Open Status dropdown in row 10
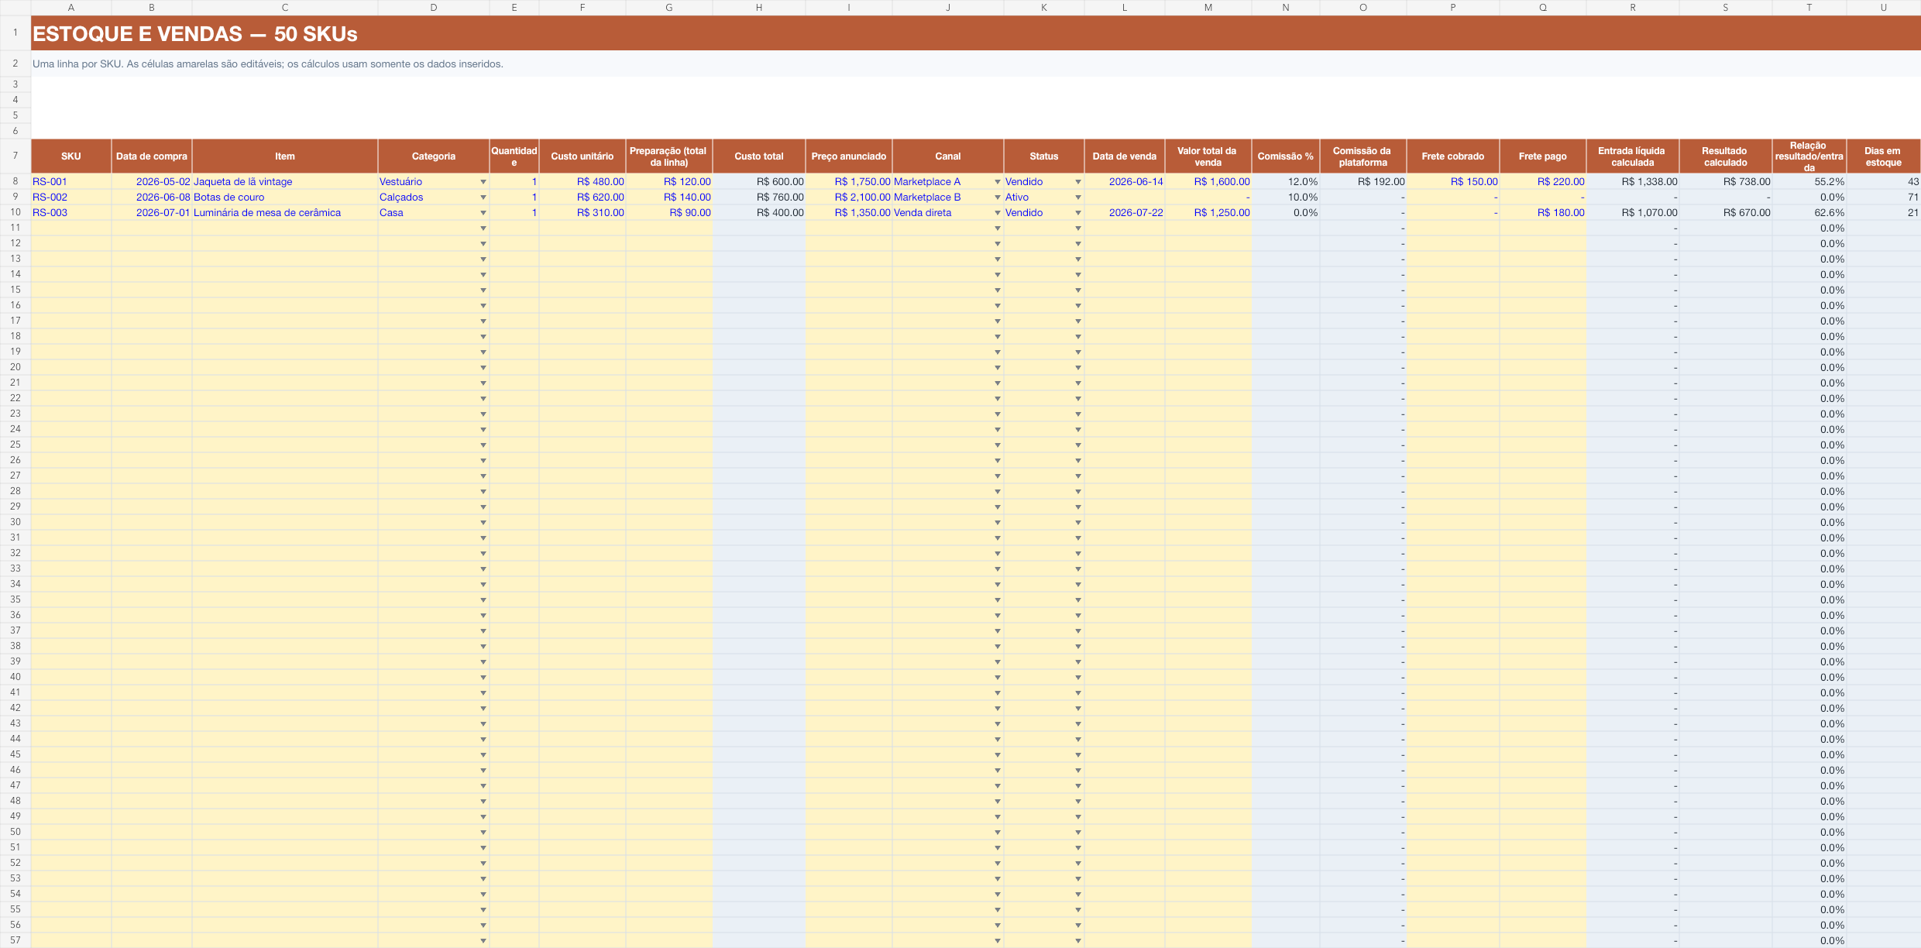Image resolution: width=1921 pixels, height=948 pixels. click(x=1078, y=213)
